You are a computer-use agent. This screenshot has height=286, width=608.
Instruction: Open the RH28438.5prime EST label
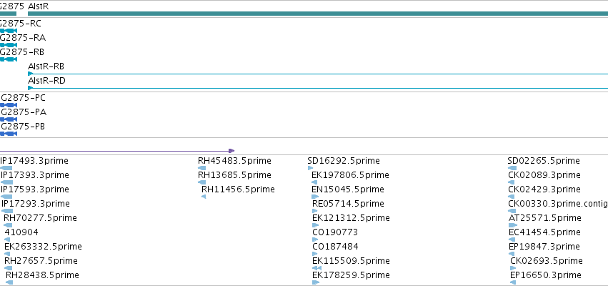pos(42,275)
